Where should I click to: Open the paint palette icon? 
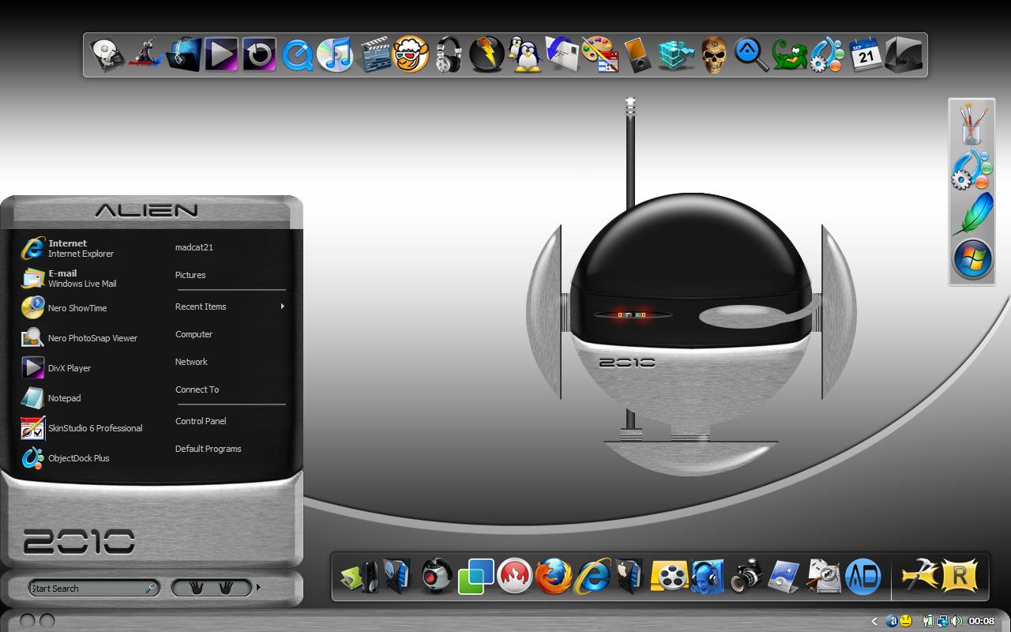point(599,55)
